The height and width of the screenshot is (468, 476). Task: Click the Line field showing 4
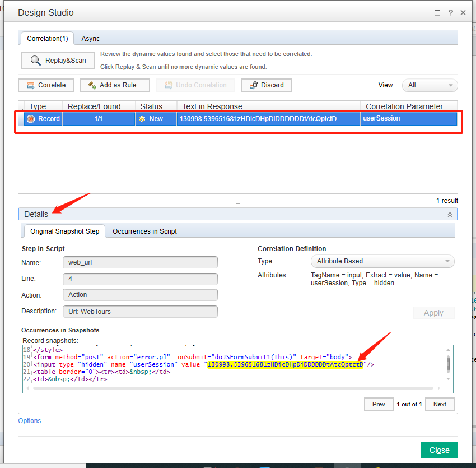point(140,279)
